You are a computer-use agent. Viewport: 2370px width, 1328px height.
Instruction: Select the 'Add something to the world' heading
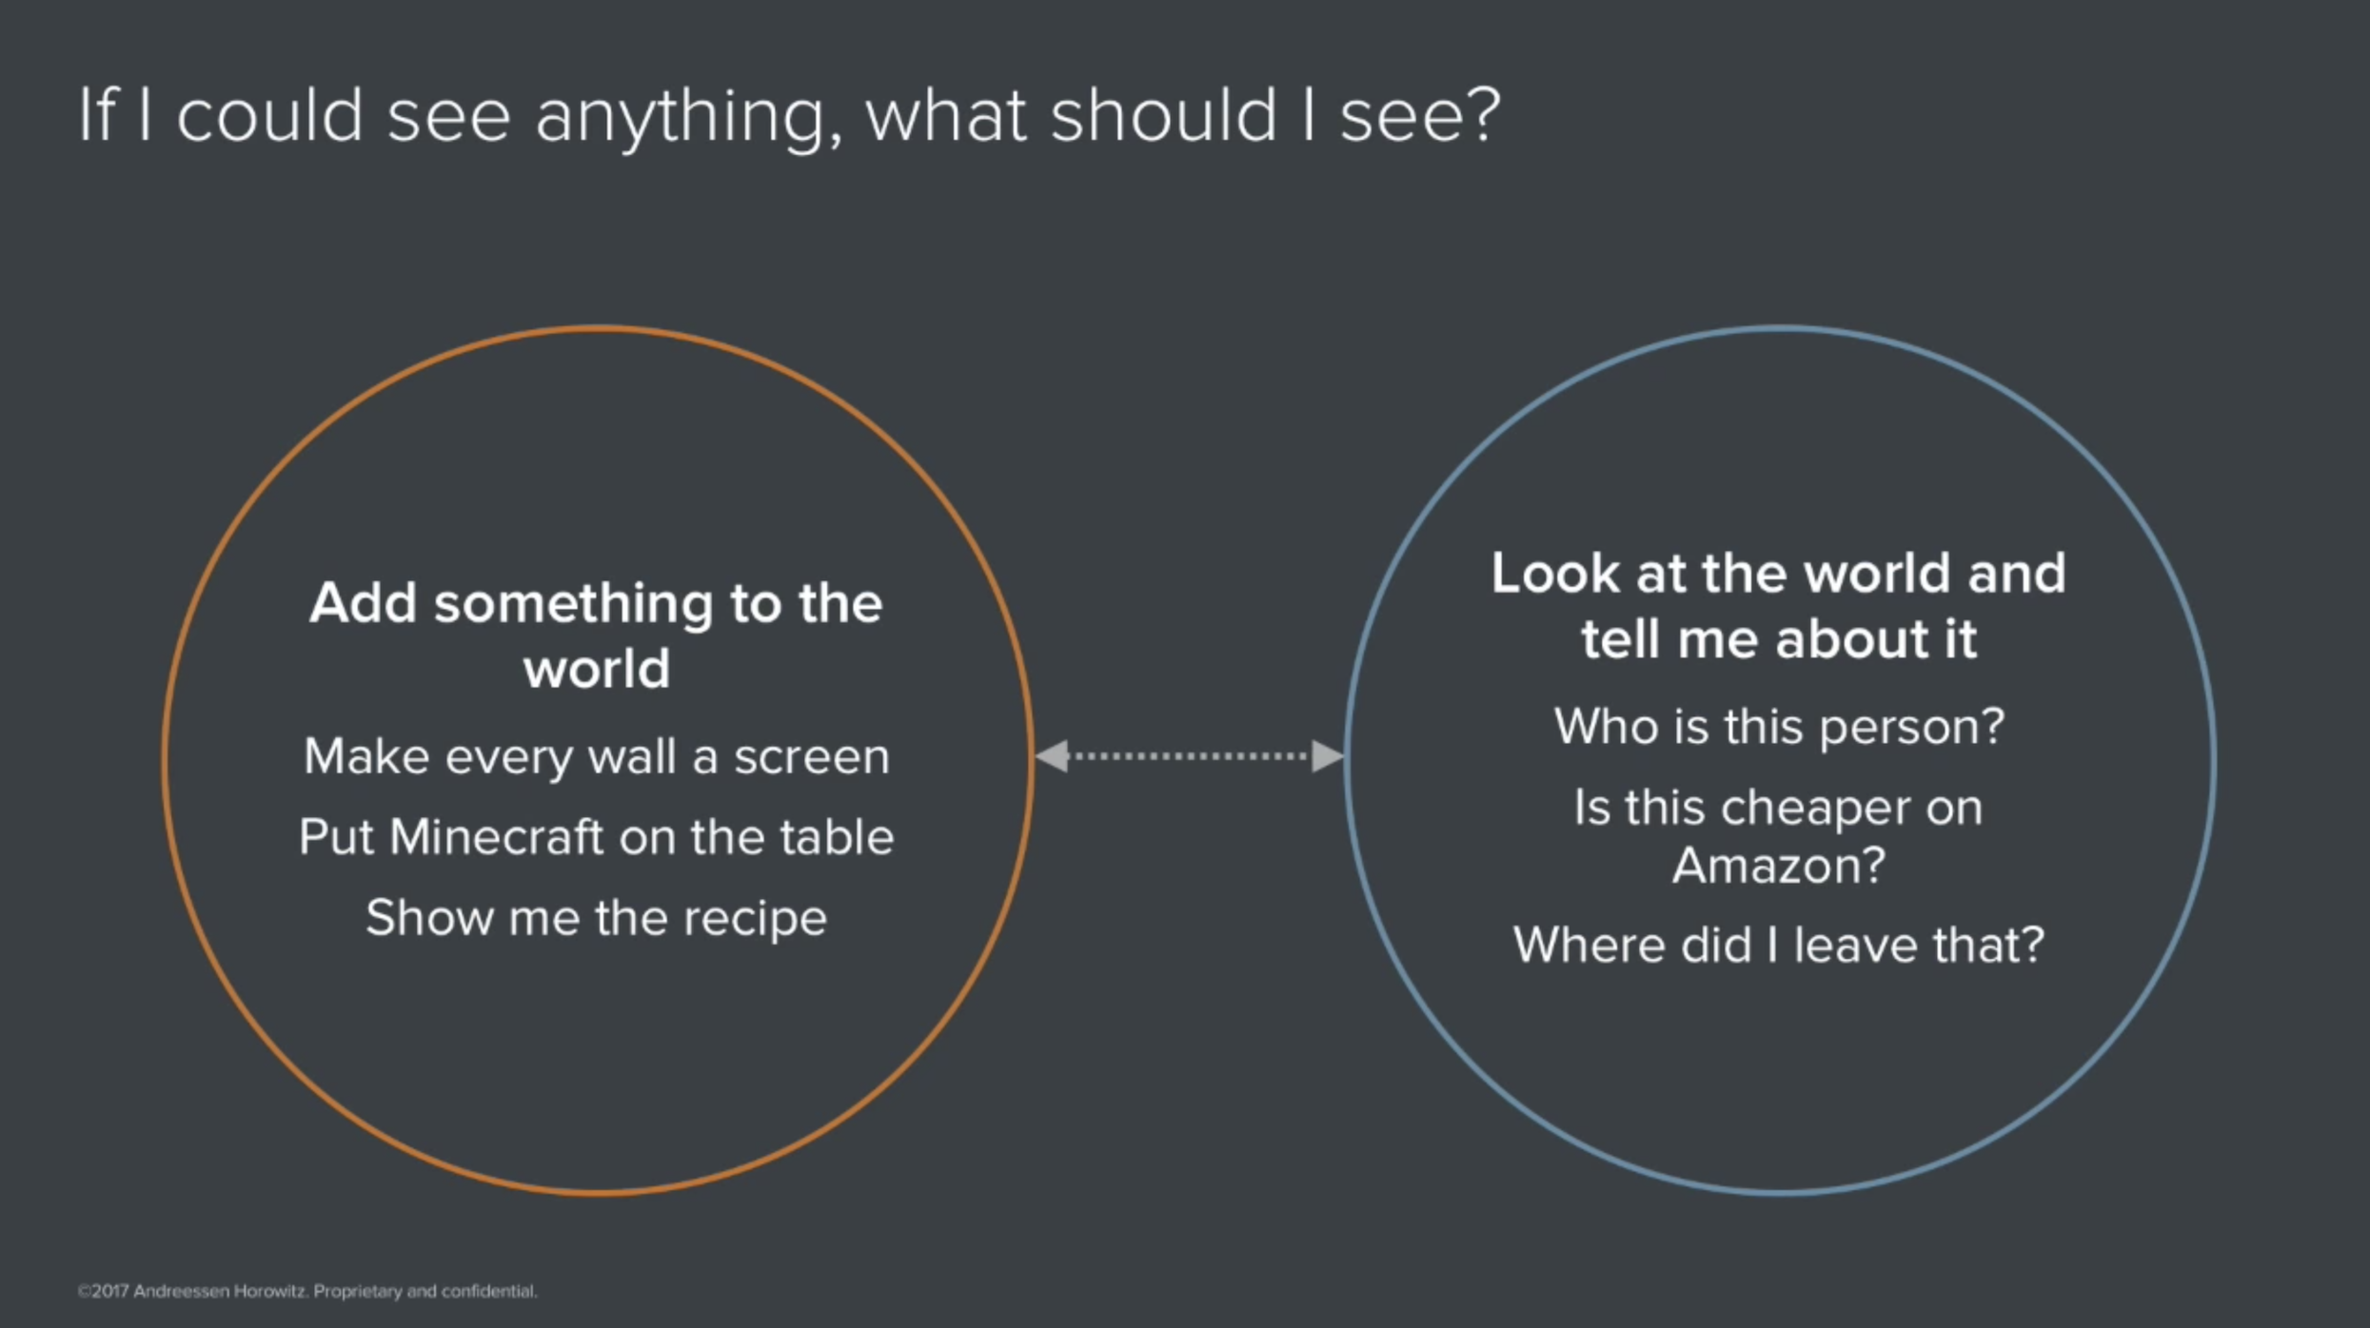pos(597,635)
